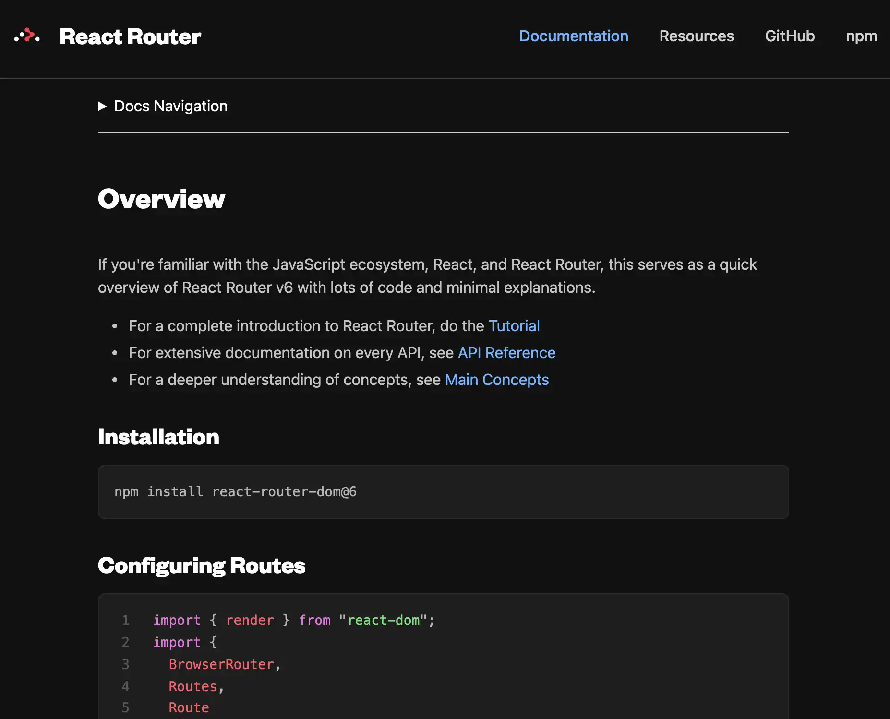The image size is (890, 719).
Task: Go to the npm nav link
Action: (861, 36)
